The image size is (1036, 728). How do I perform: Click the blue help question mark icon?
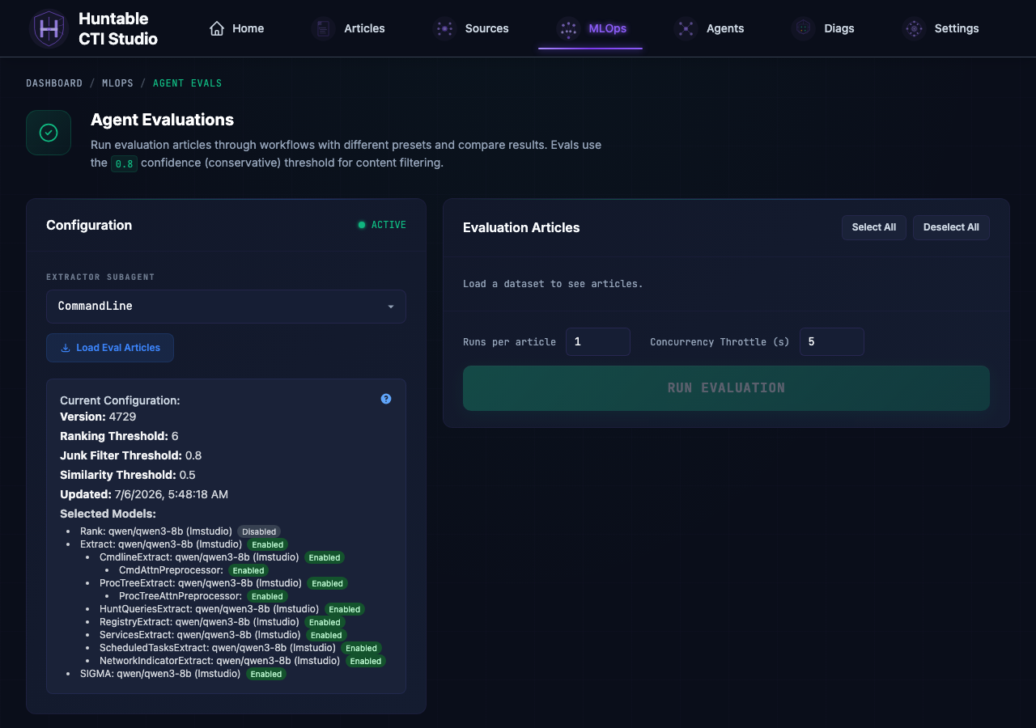(x=386, y=399)
